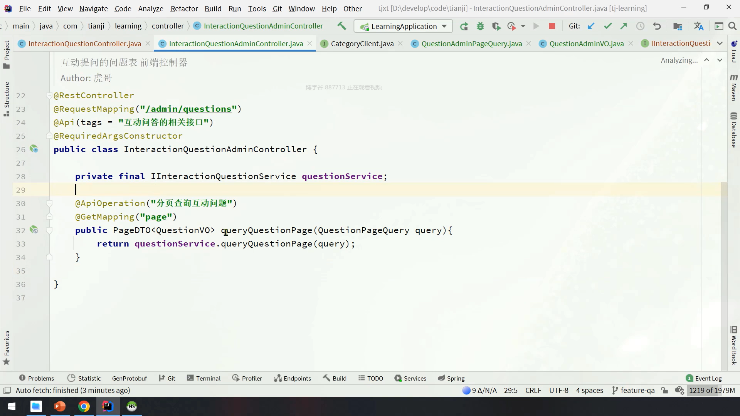740x416 pixels.
Task: Click the Build project hammer icon
Action: click(x=341, y=26)
